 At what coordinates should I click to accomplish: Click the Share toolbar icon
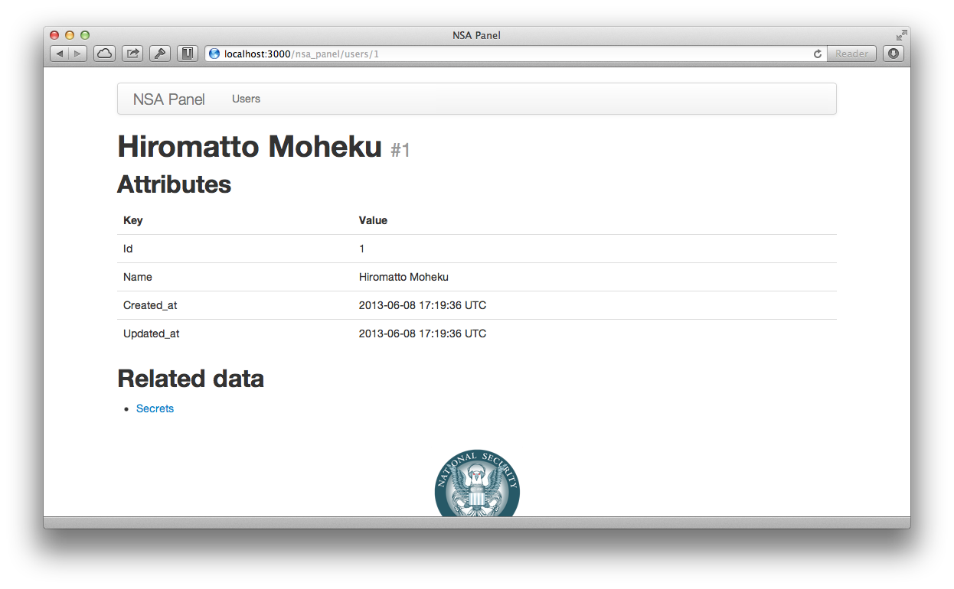tap(132, 54)
